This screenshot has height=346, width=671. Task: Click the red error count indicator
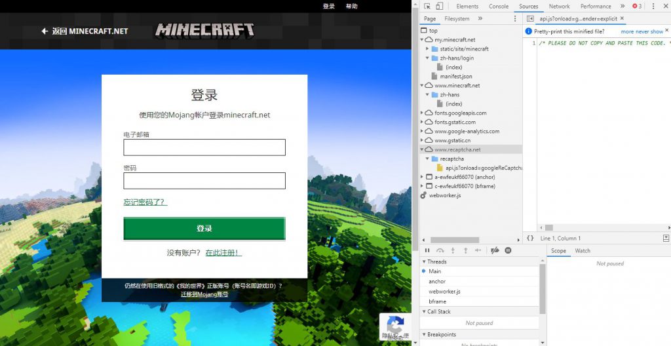pyautogui.click(x=636, y=6)
